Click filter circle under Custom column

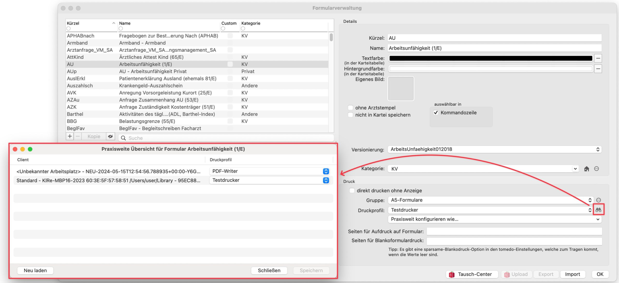(223, 29)
